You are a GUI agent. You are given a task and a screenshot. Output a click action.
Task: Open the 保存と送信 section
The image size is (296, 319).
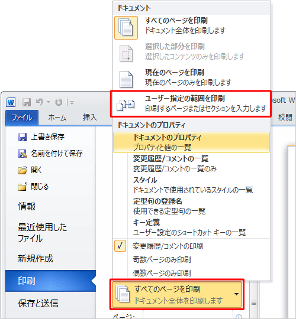pos(38,304)
